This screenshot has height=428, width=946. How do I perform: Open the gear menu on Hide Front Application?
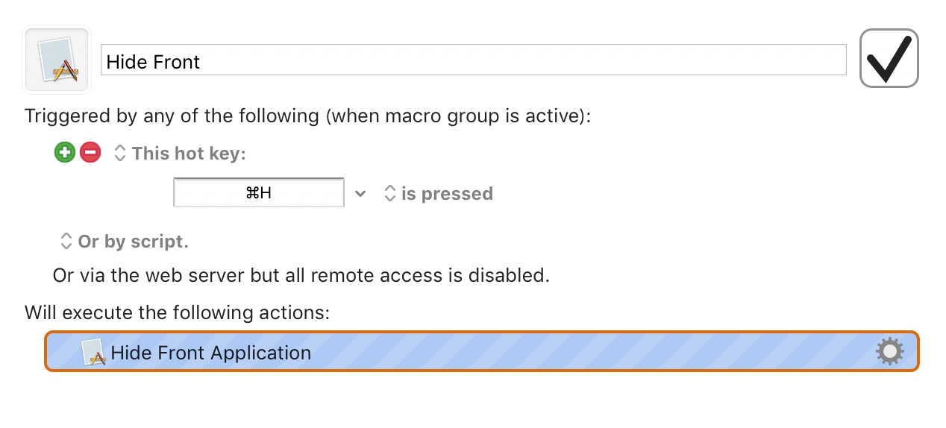[x=889, y=351]
